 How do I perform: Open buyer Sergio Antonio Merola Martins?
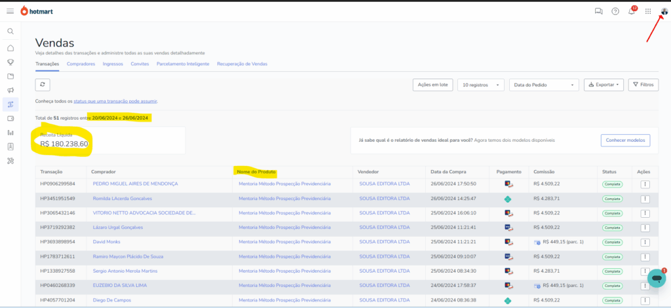tap(125, 271)
